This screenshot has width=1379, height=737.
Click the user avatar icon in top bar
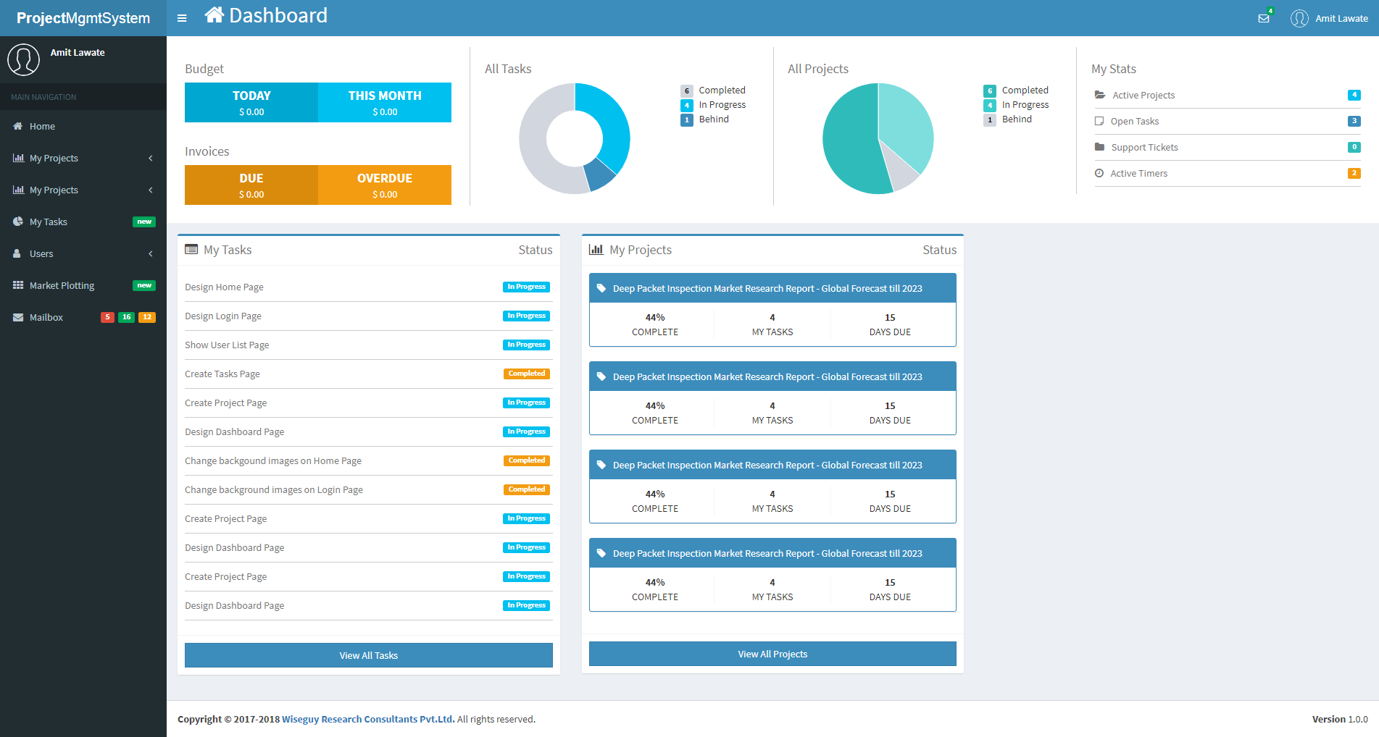tap(1299, 18)
